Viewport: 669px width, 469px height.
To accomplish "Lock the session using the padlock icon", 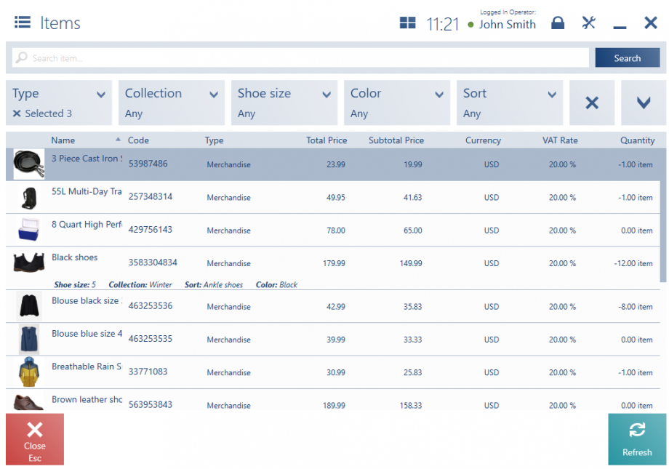I will coord(558,23).
